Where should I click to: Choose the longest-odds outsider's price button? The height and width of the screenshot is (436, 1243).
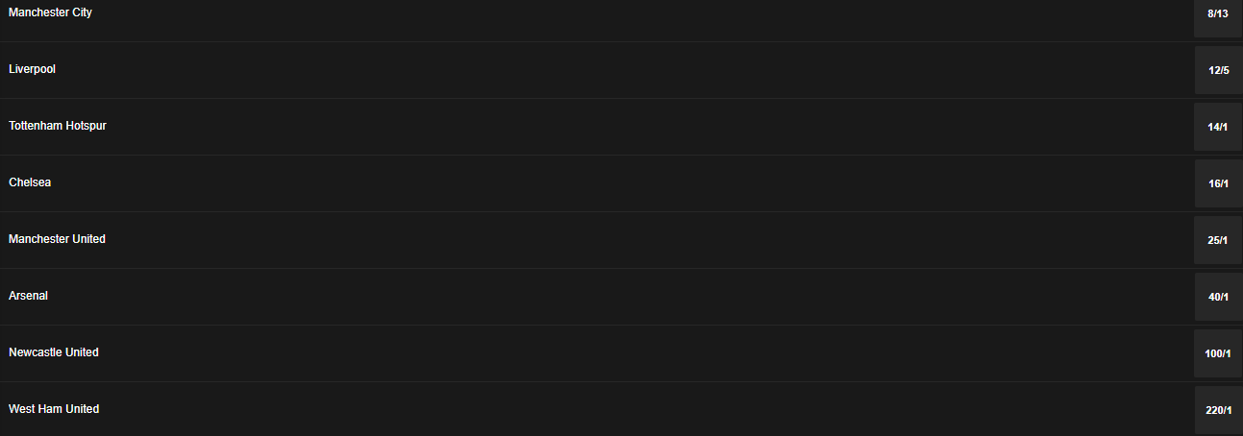click(1218, 410)
